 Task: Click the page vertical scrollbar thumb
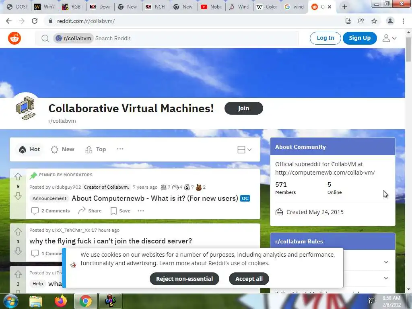tap(408, 49)
